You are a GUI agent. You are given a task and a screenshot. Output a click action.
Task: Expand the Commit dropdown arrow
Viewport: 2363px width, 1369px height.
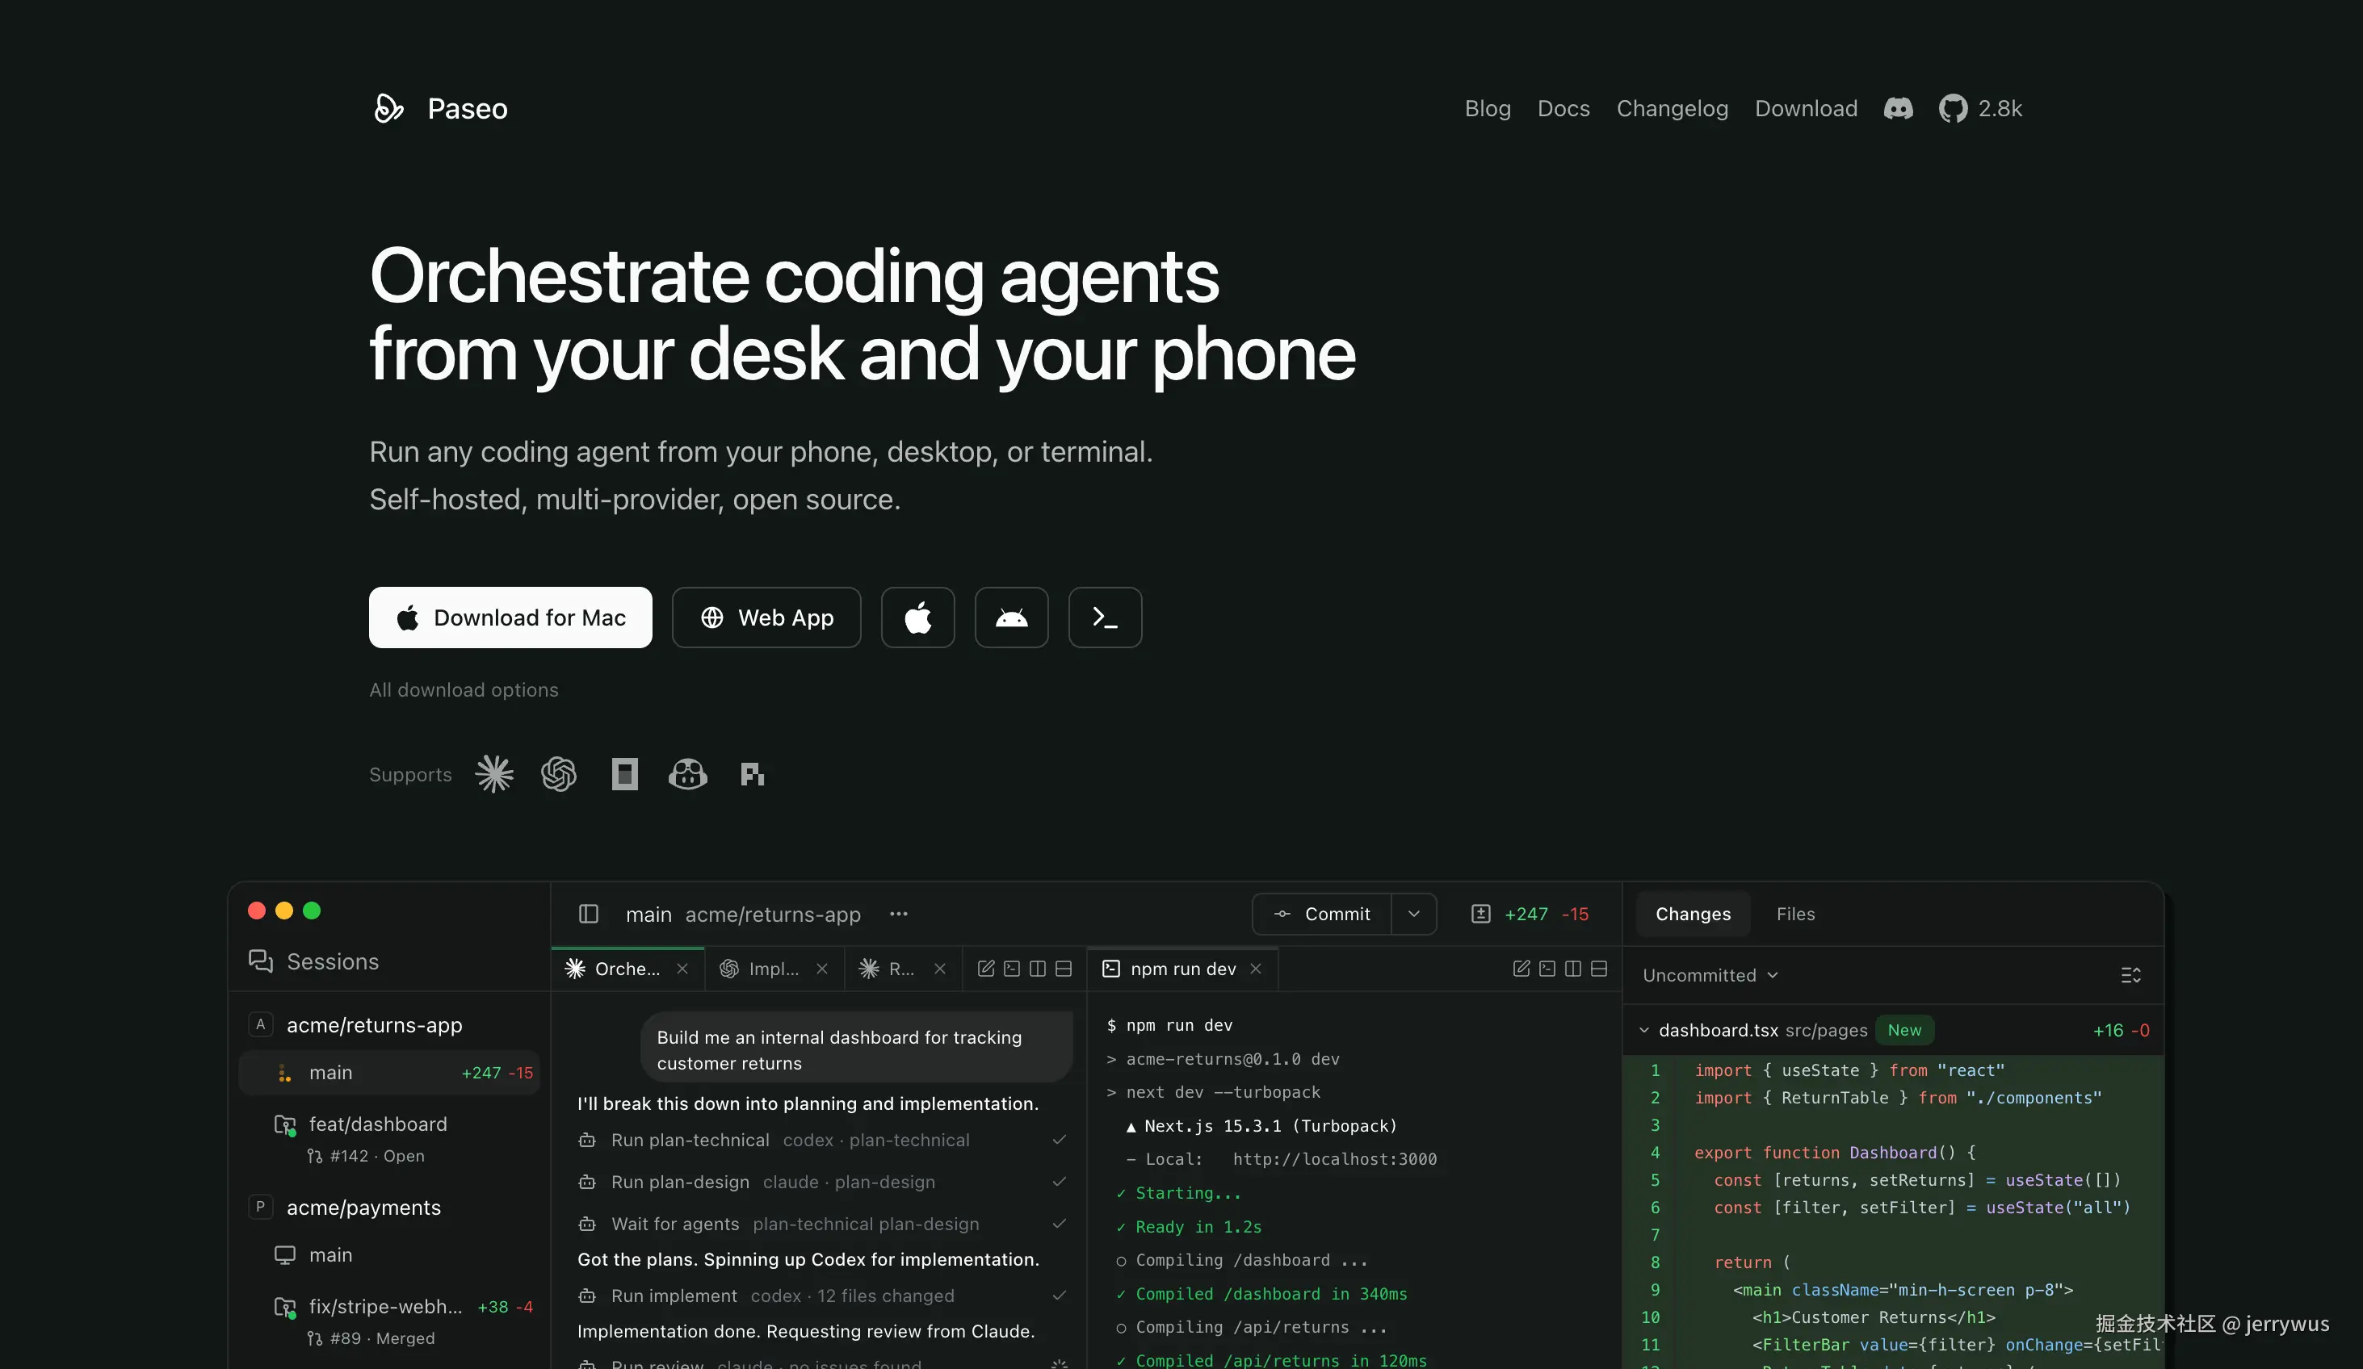(1413, 914)
